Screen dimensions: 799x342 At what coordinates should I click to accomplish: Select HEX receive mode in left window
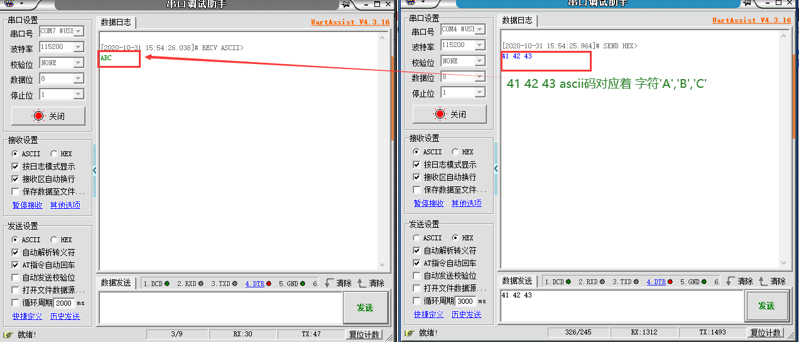54,154
